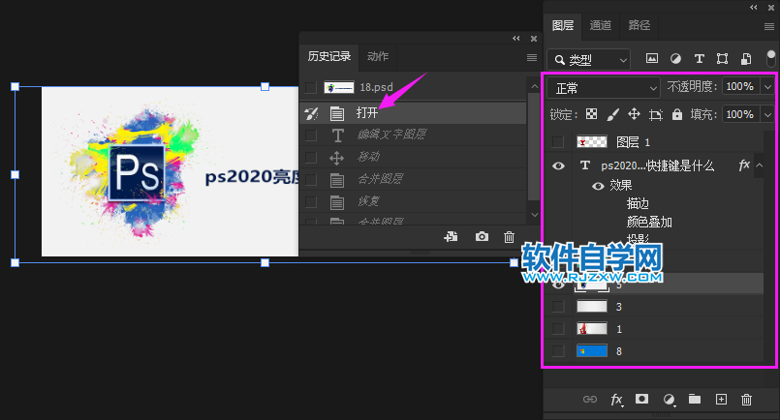Open History panel flyout menu
This screenshot has height=420, width=780.
point(532,58)
